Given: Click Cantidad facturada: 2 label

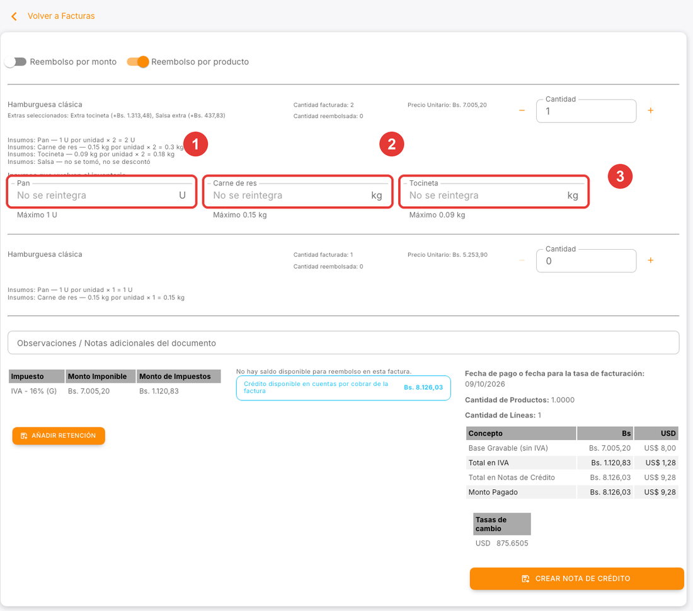Looking at the screenshot, I should 324,105.
